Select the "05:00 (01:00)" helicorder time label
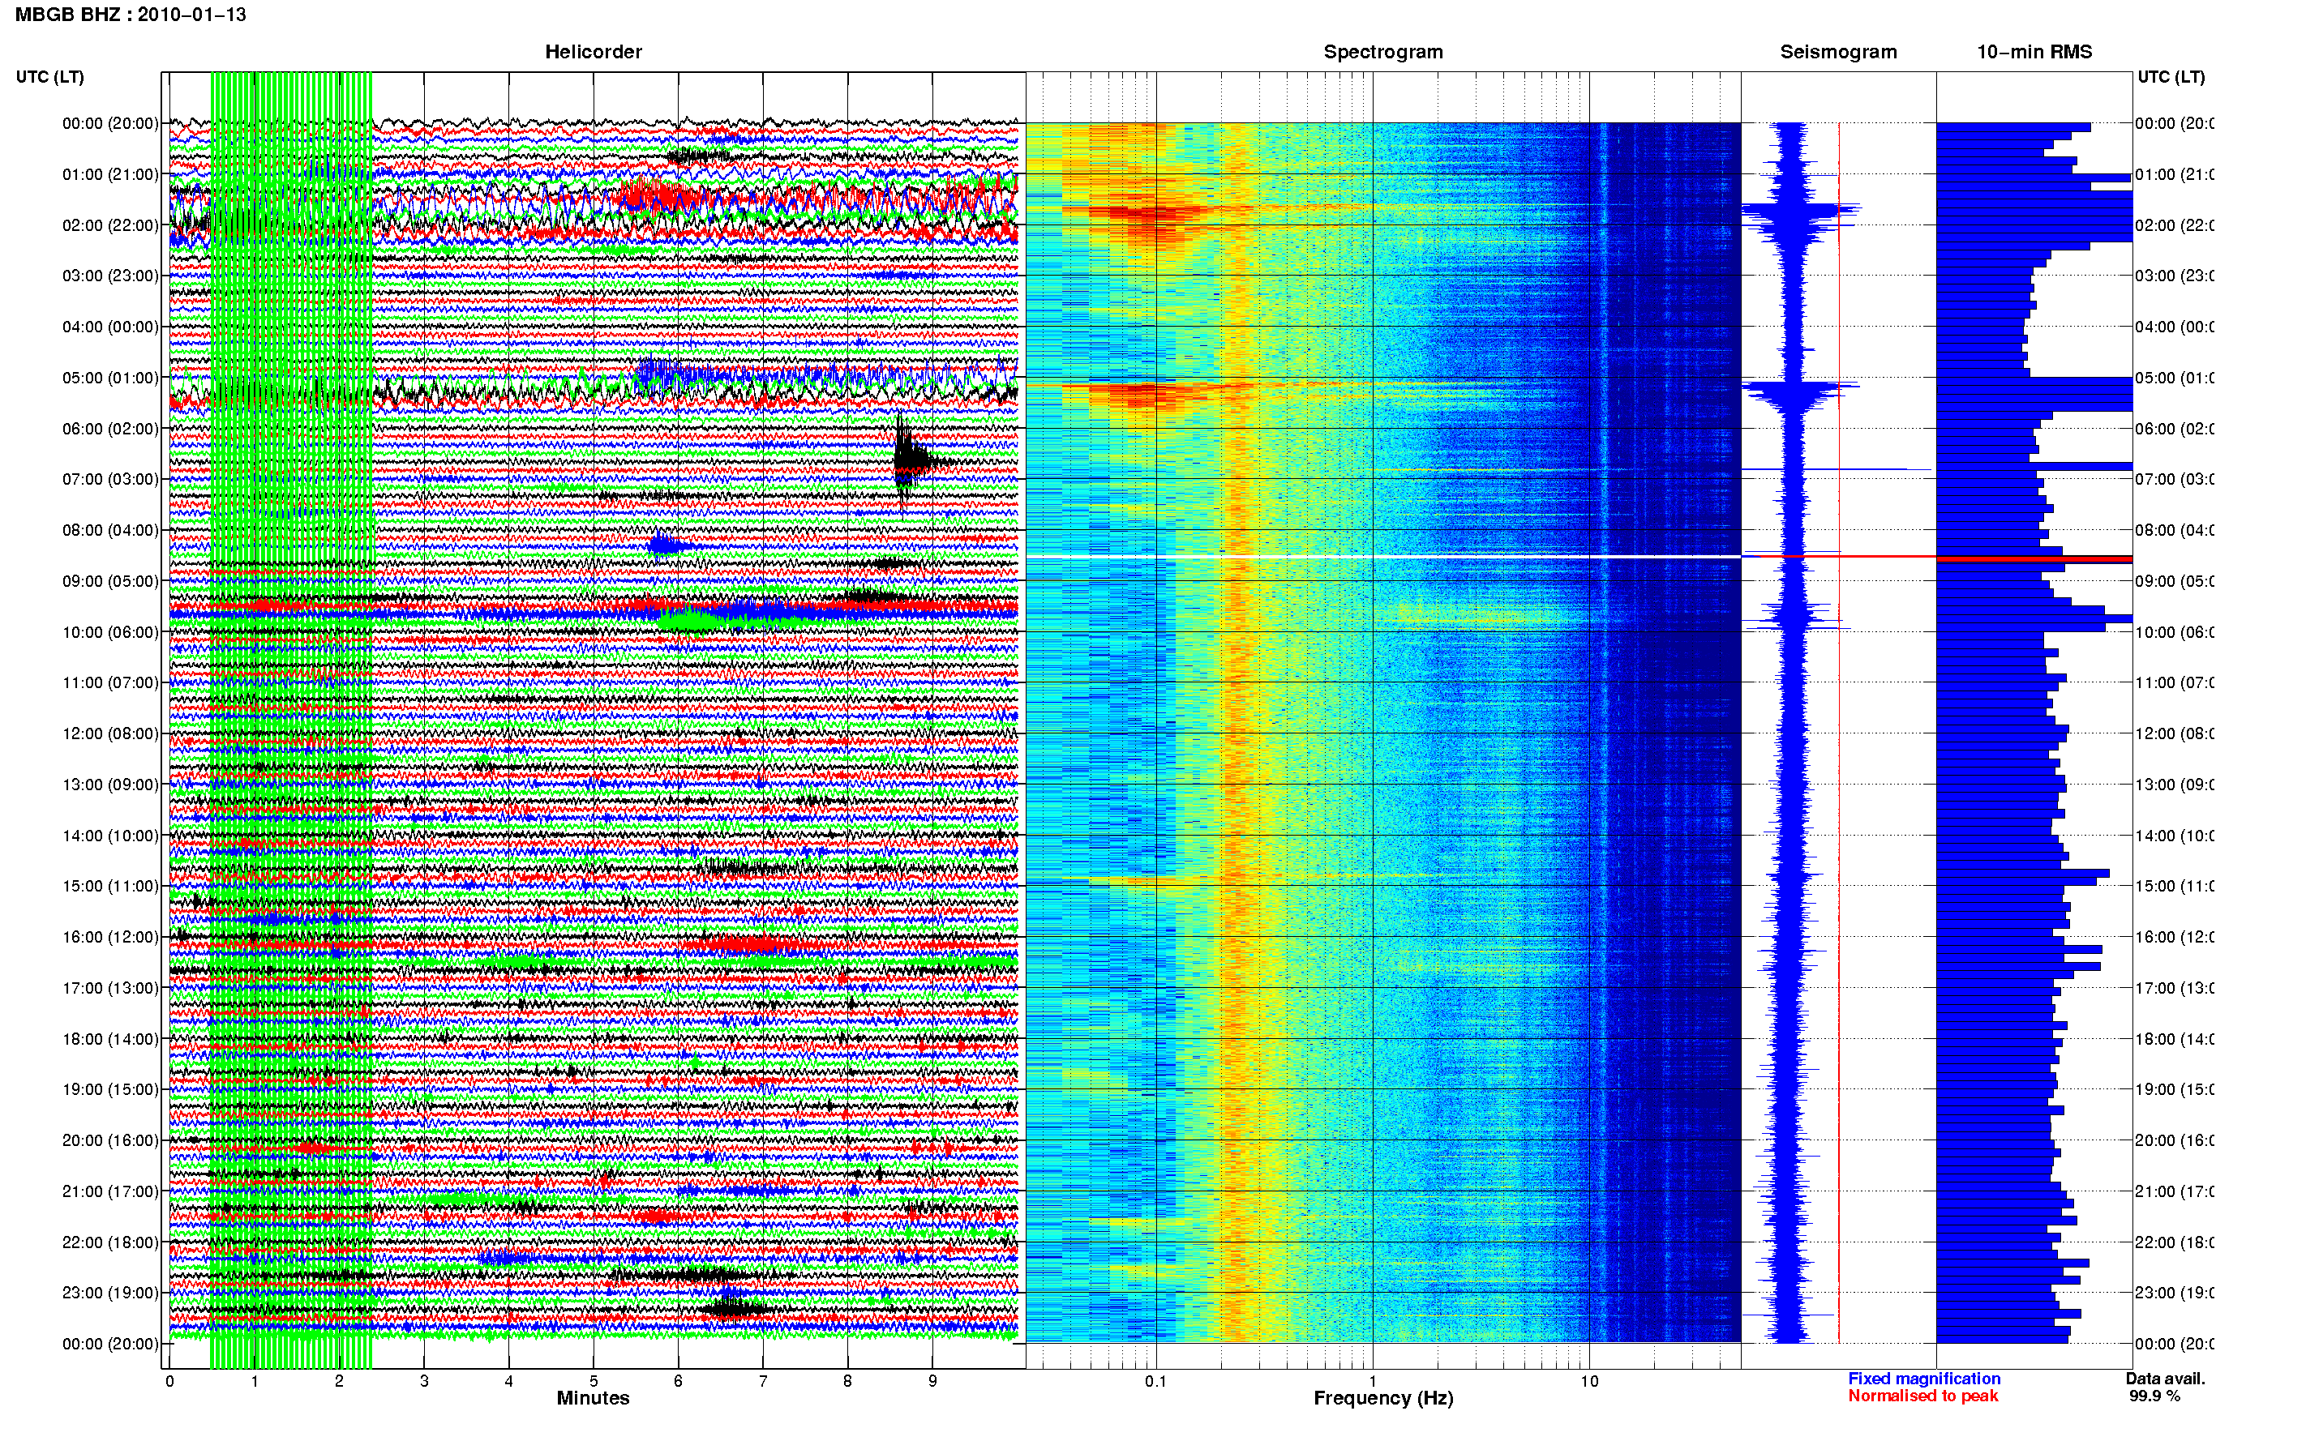2306x1441 pixels. (110, 378)
